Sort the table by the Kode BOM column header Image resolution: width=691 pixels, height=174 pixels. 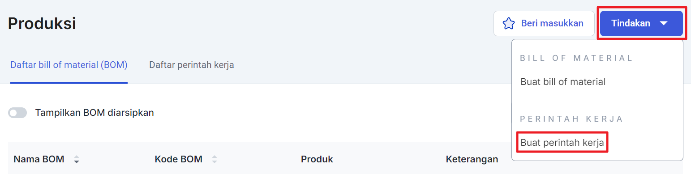pos(178,159)
